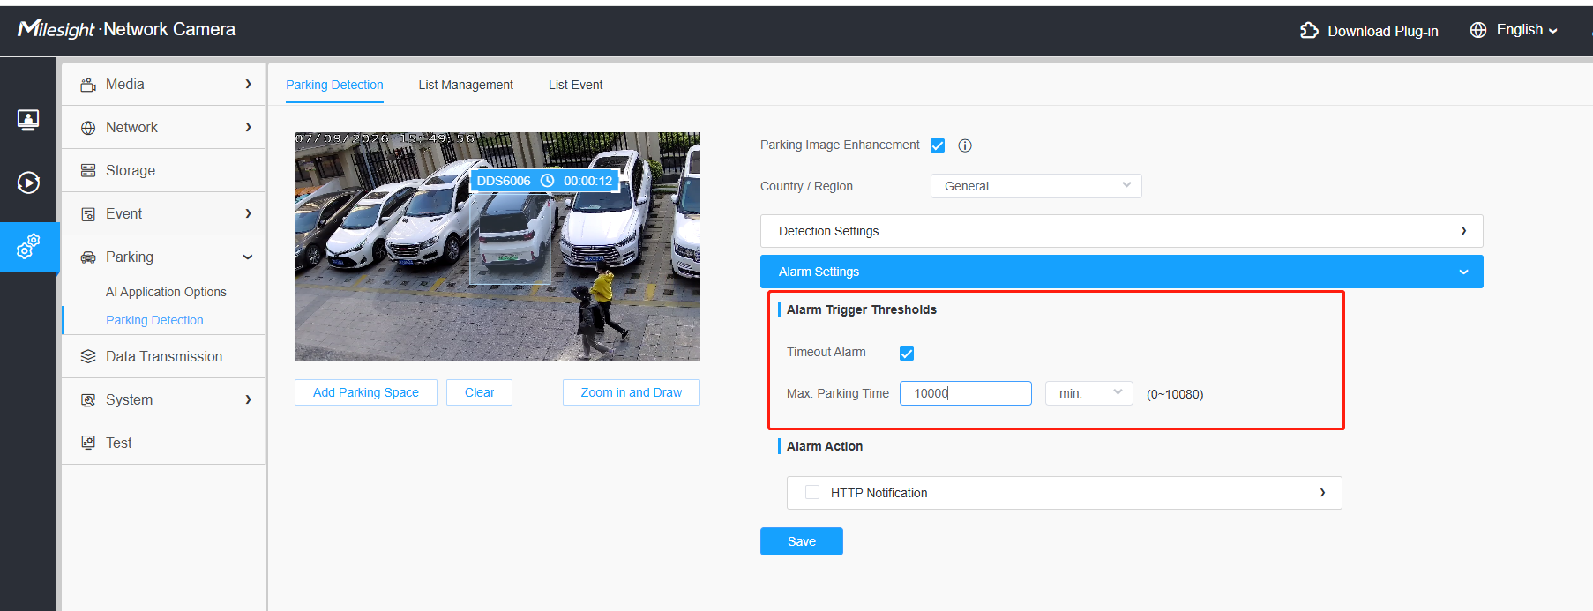The image size is (1593, 611).
Task: Collapse the Alarm Settings section
Action: coord(1122,272)
